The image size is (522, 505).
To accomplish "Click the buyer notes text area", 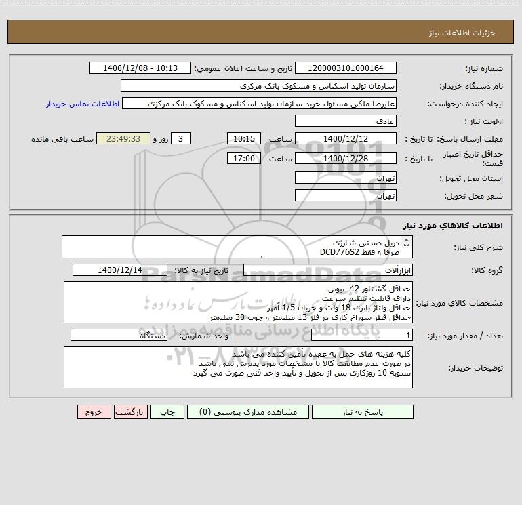I will (x=238, y=367).
